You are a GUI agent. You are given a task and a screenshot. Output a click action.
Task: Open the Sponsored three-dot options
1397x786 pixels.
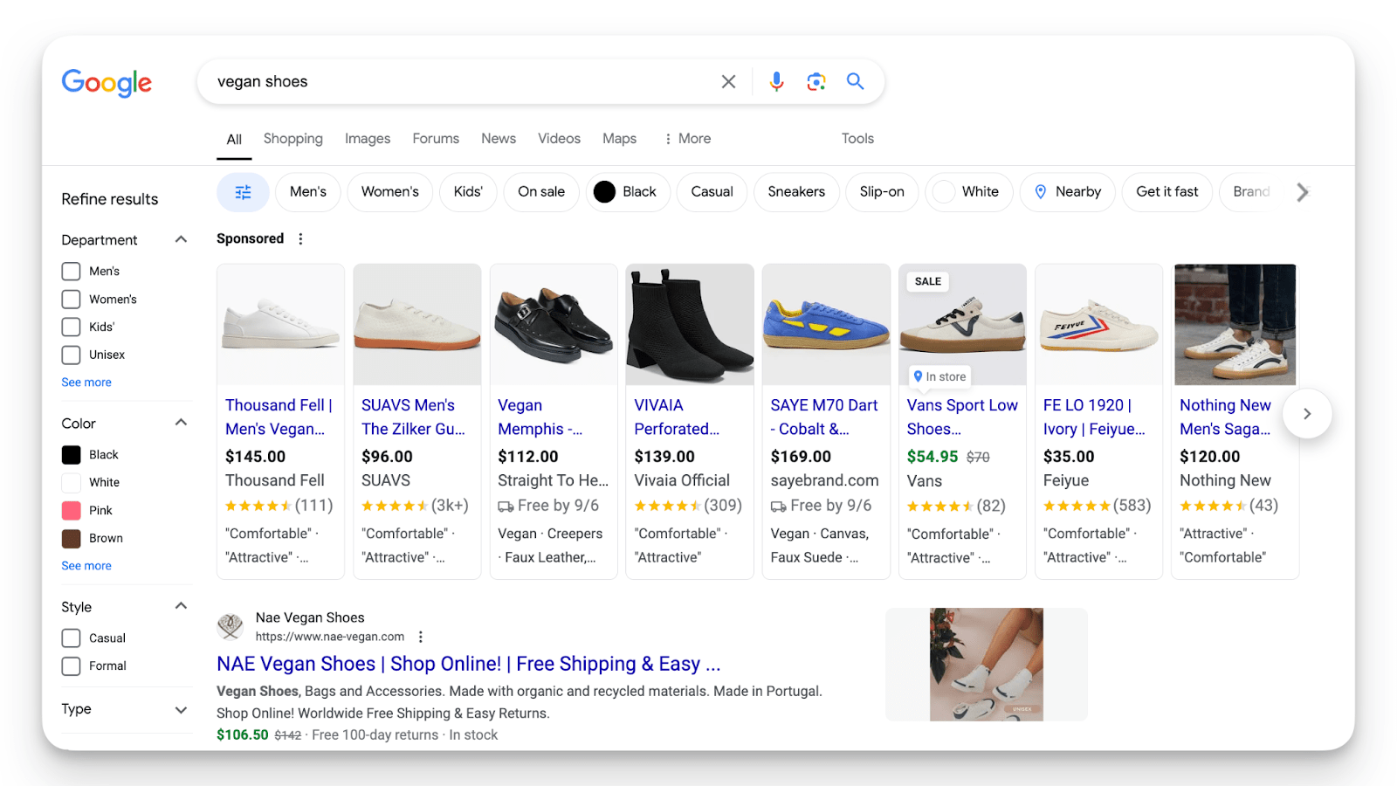pyautogui.click(x=300, y=238)
